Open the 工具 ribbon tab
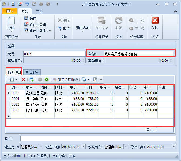181x161 pixels. (x=39, y=12)
